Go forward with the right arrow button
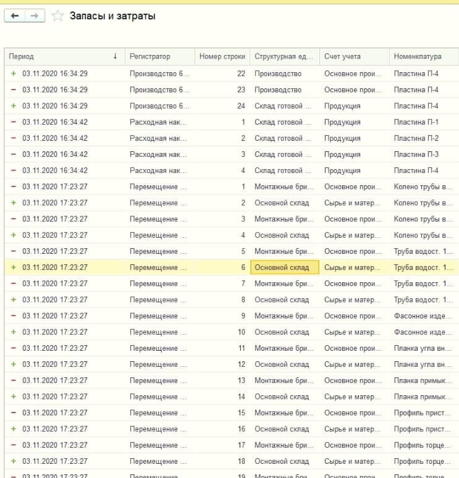This screenshot has height=478, width=459. [x=35, y=16]
